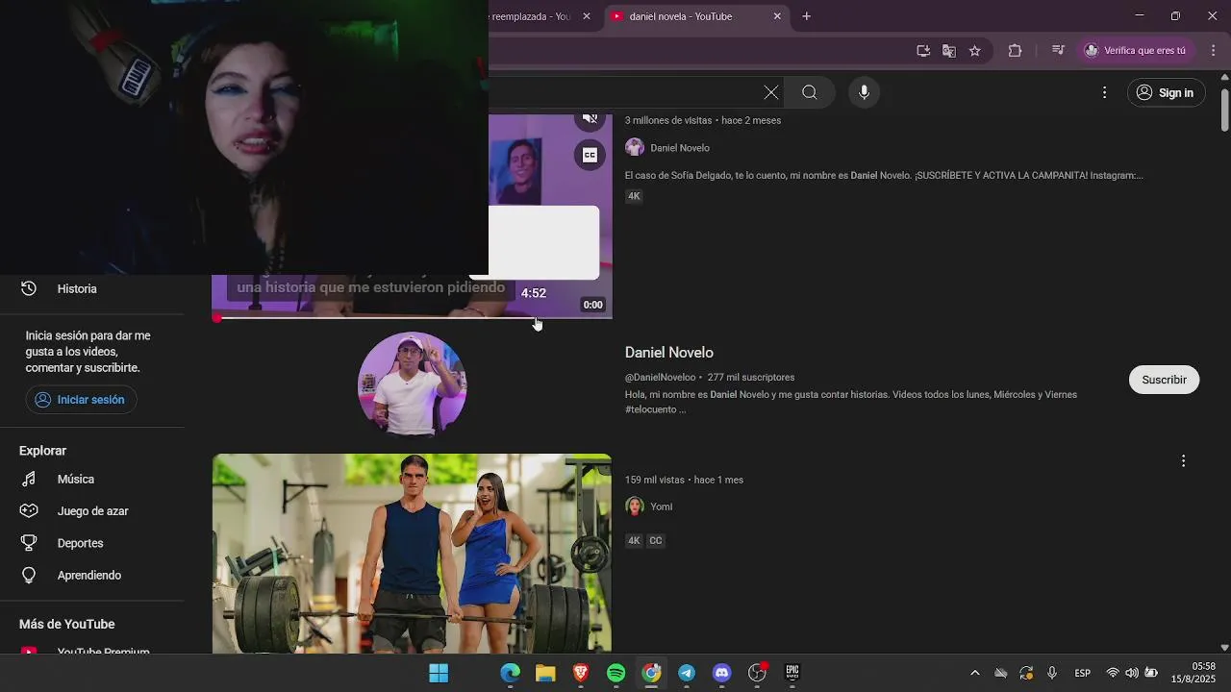Click the small Daniel Novelo avatar by video

(x=635, y=147)
